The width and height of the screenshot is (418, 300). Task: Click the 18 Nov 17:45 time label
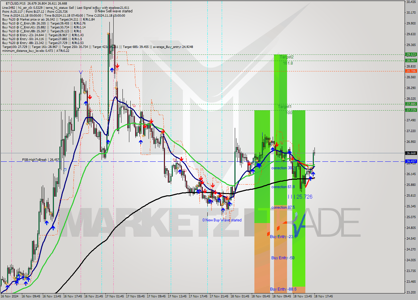coord(323,296)
